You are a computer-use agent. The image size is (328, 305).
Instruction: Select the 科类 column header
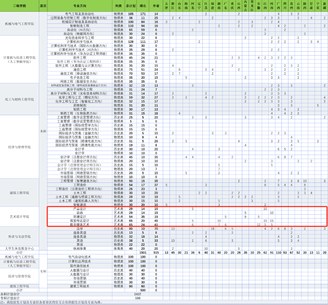[118, 6]
